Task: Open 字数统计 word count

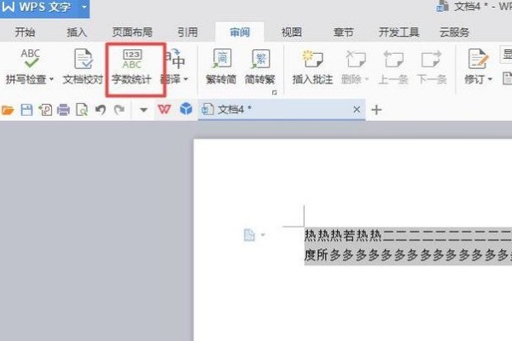Action: [x=132, y=66]
